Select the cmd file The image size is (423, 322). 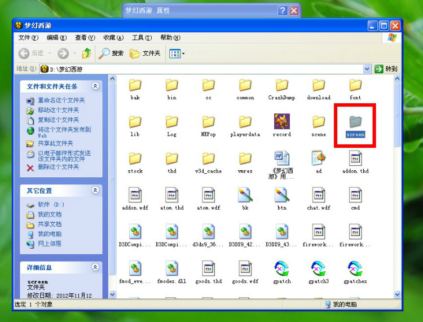click(x=355, y=199)
